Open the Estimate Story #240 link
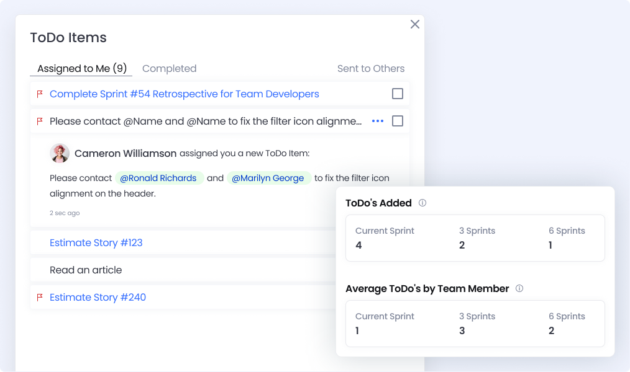 98,298
